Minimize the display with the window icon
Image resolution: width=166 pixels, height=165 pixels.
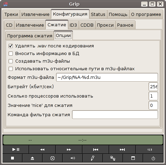[x=133, y=158]
